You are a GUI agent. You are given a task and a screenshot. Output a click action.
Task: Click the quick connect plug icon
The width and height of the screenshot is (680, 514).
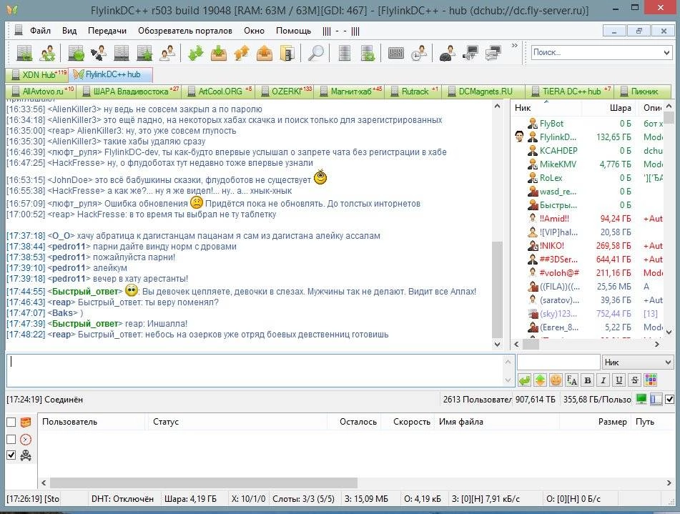(99, 53)
